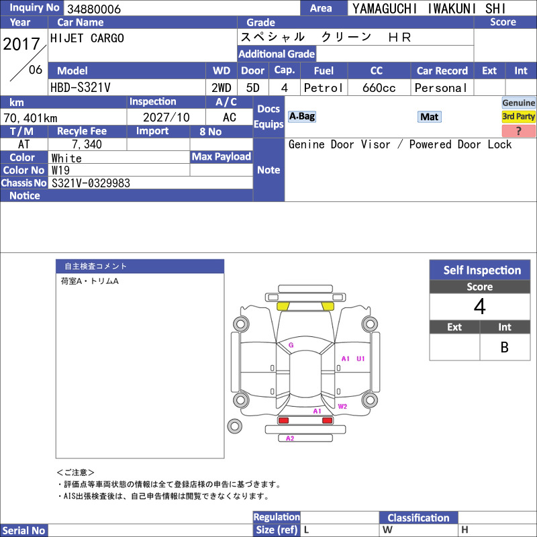Click the left red taillight on diagram
The image size is (537, 537).
(x=283, y=420)
